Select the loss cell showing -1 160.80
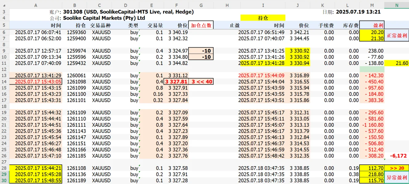This screenshot has height=184, width=409. (371, 125)
